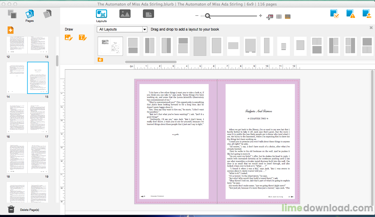
Task: Click the 'Amanda Clemmer' footer text
Action: pos(157,196)
